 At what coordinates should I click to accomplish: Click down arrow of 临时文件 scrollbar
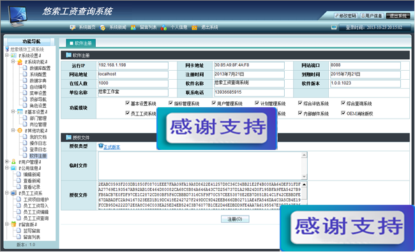click(x=304, y=177)
